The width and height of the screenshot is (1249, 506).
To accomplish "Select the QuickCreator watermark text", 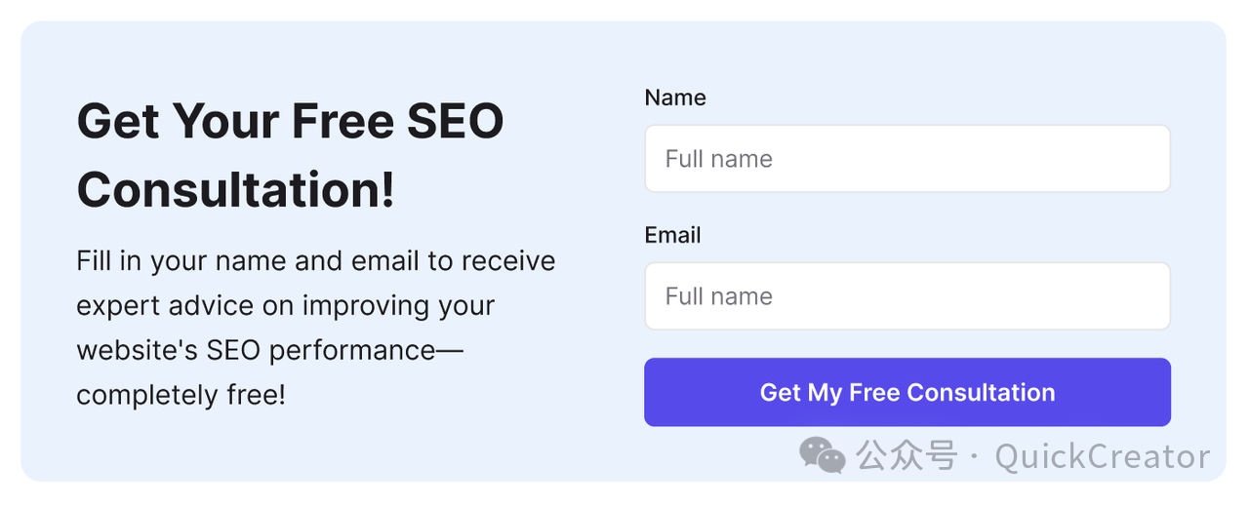I will (x=1103, y=456).
